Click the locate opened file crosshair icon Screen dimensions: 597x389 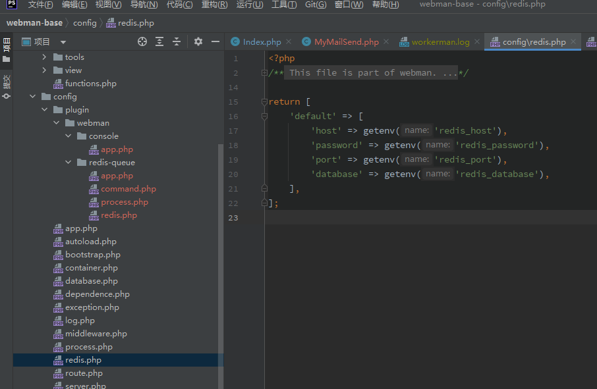142,41
